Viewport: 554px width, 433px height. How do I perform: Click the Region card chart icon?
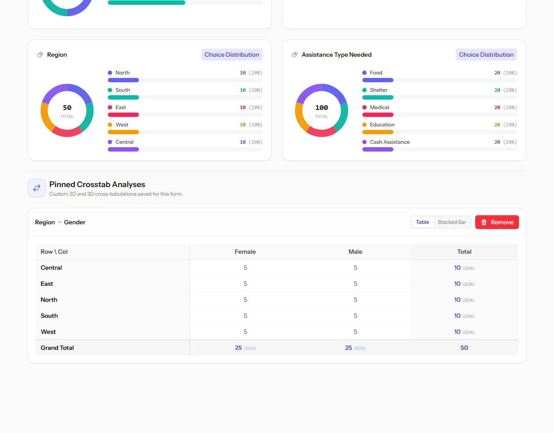(x=40, y=55)
